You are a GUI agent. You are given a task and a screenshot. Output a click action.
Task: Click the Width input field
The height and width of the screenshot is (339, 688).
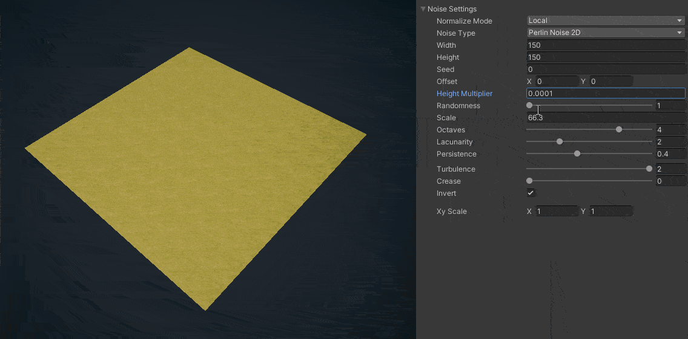[605, 45]
